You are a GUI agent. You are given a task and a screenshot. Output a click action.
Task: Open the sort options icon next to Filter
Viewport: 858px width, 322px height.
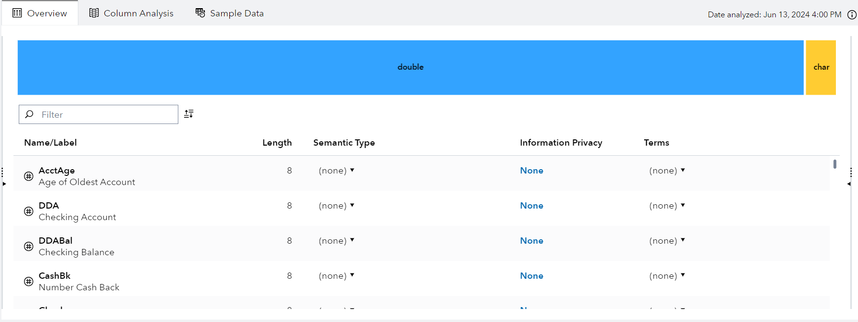(x=189, y=114)
